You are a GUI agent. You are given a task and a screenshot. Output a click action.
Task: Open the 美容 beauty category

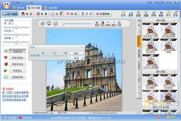27,14
